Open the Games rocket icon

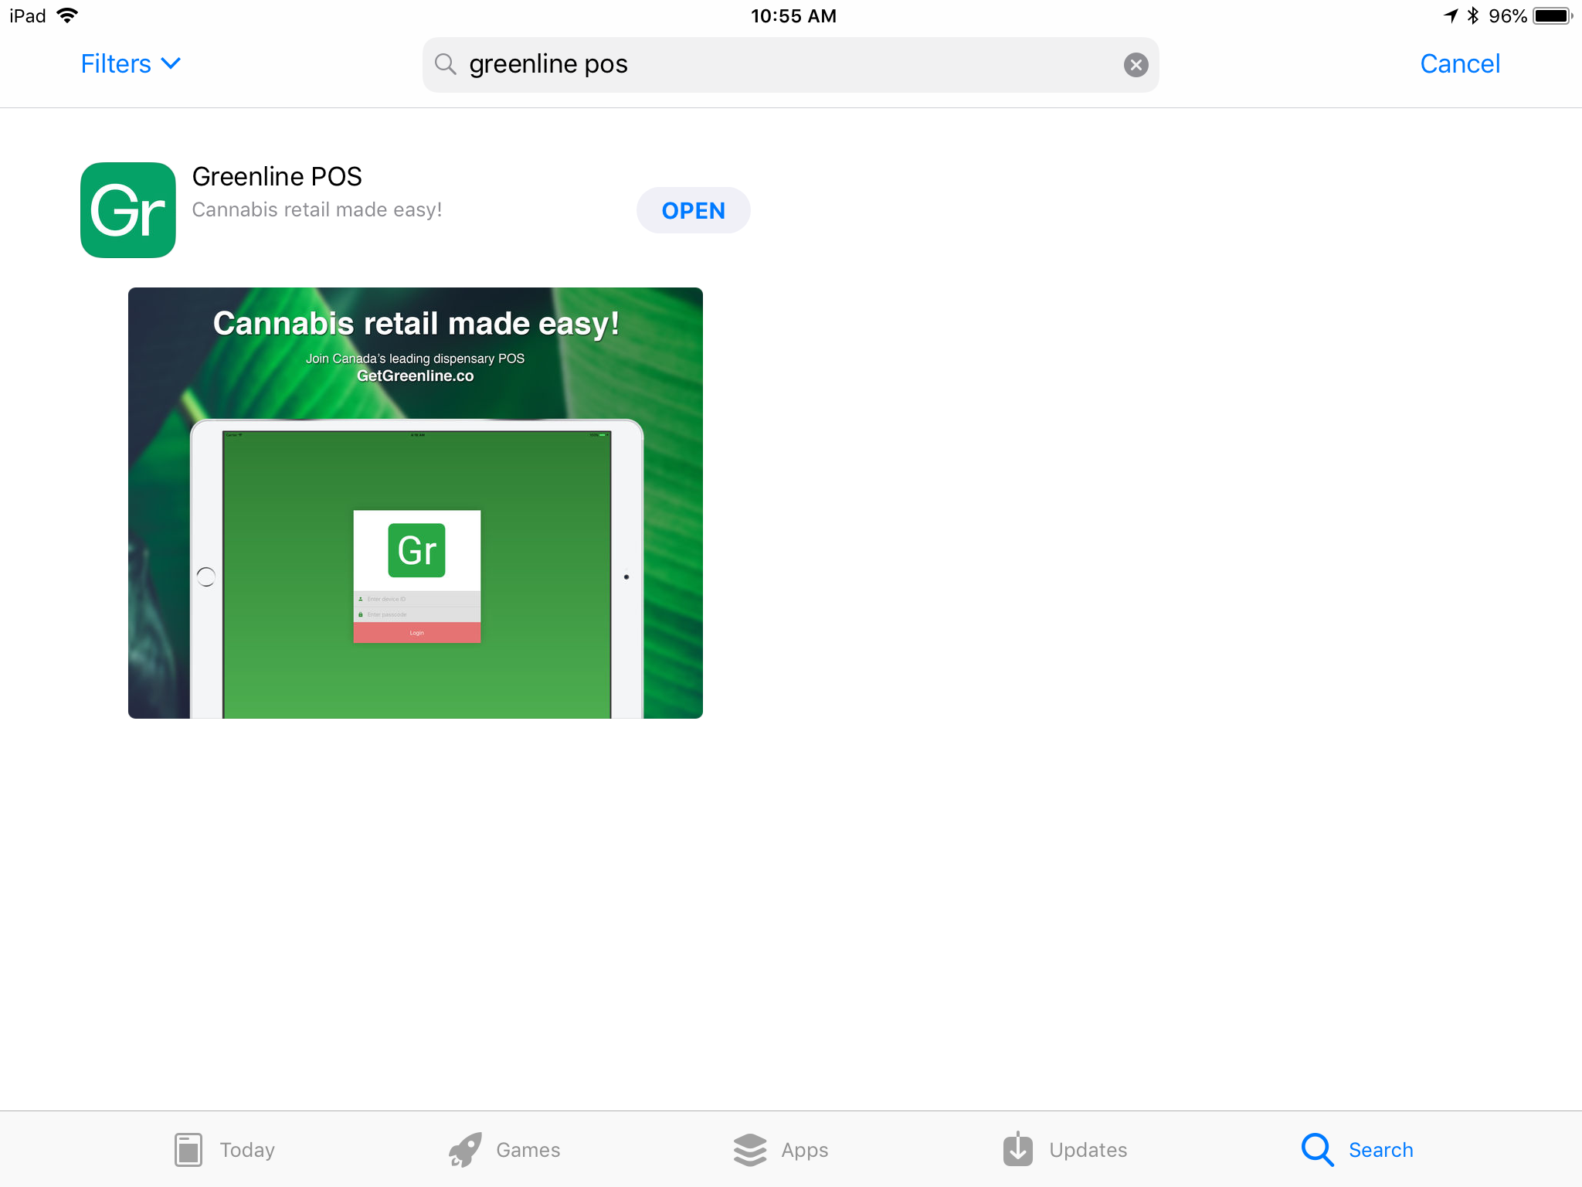(465, 1149)
